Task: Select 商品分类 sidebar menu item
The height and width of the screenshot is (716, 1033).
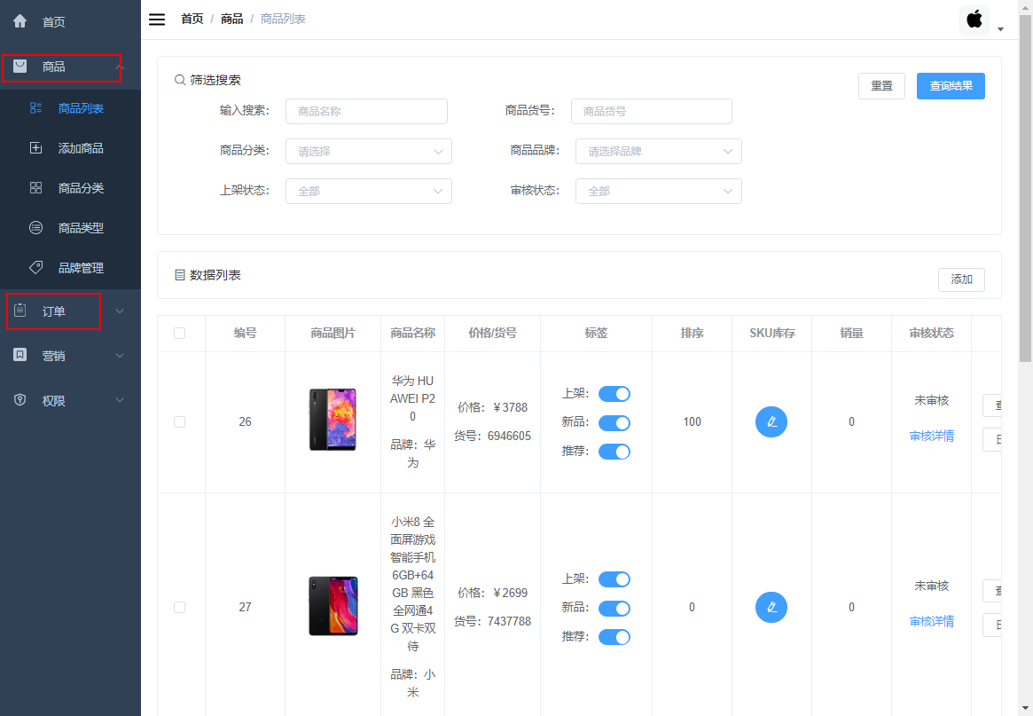Action: (70, 188)
